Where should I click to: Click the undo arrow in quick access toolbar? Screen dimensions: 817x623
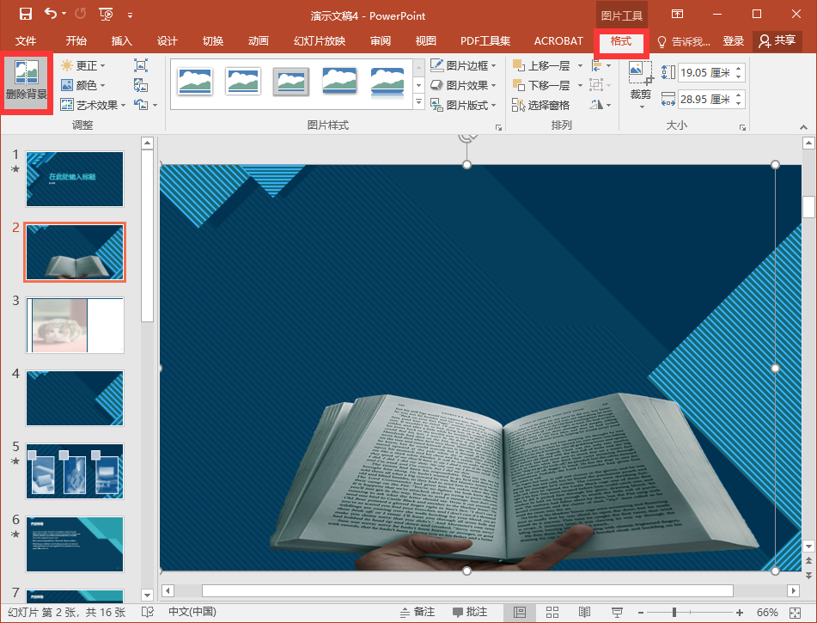51,15
